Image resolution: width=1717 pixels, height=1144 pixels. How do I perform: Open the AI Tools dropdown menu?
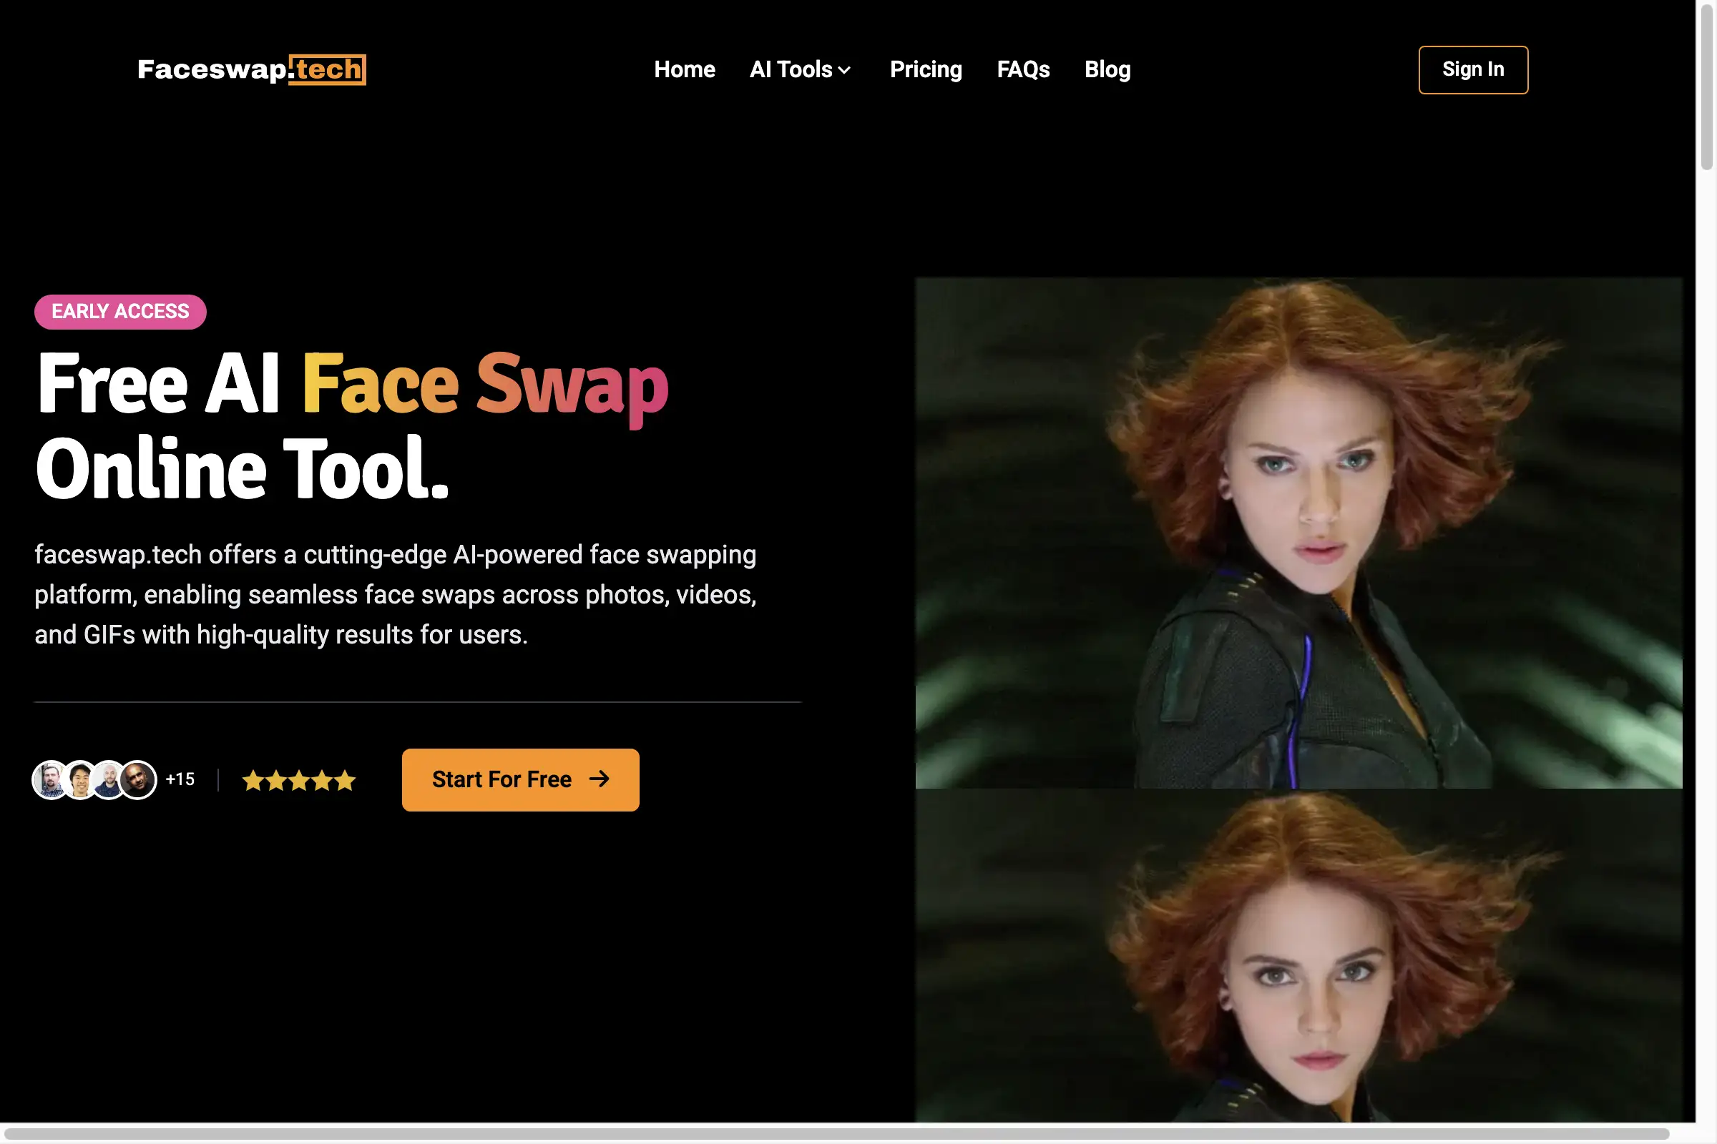(800, 69)
